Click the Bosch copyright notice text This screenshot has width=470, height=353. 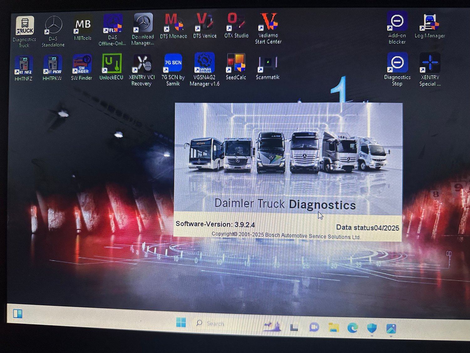(286, 235)
